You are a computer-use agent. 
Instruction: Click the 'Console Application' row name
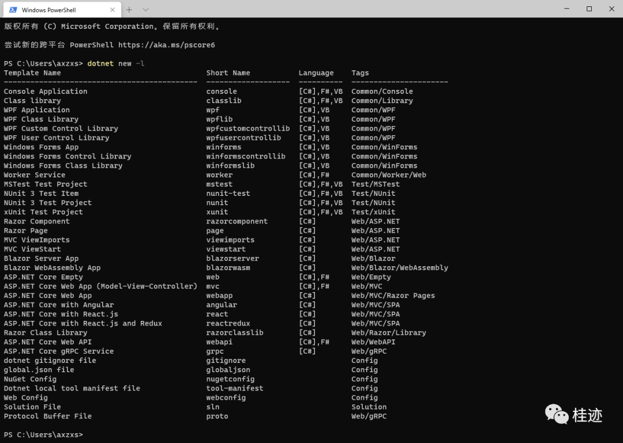tap(46, 91)
